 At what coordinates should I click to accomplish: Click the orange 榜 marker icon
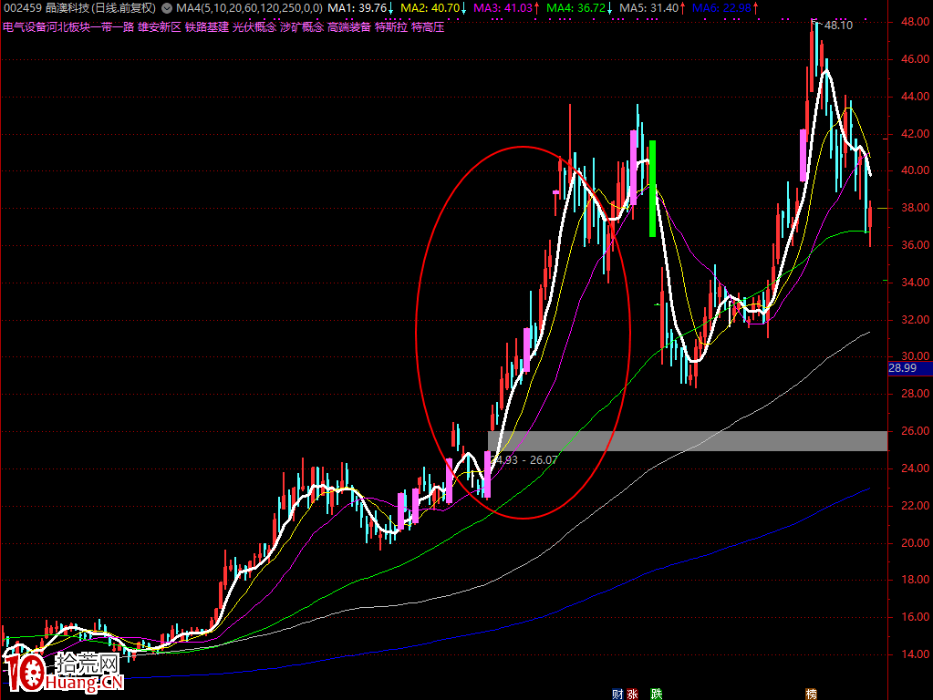pos(810,694)
